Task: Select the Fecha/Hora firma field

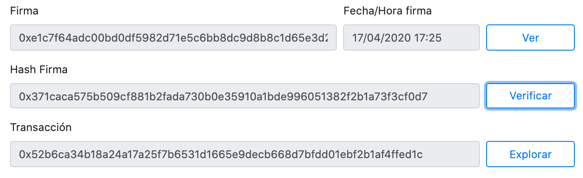Action: pyautogui.click(x=411, y=37)
